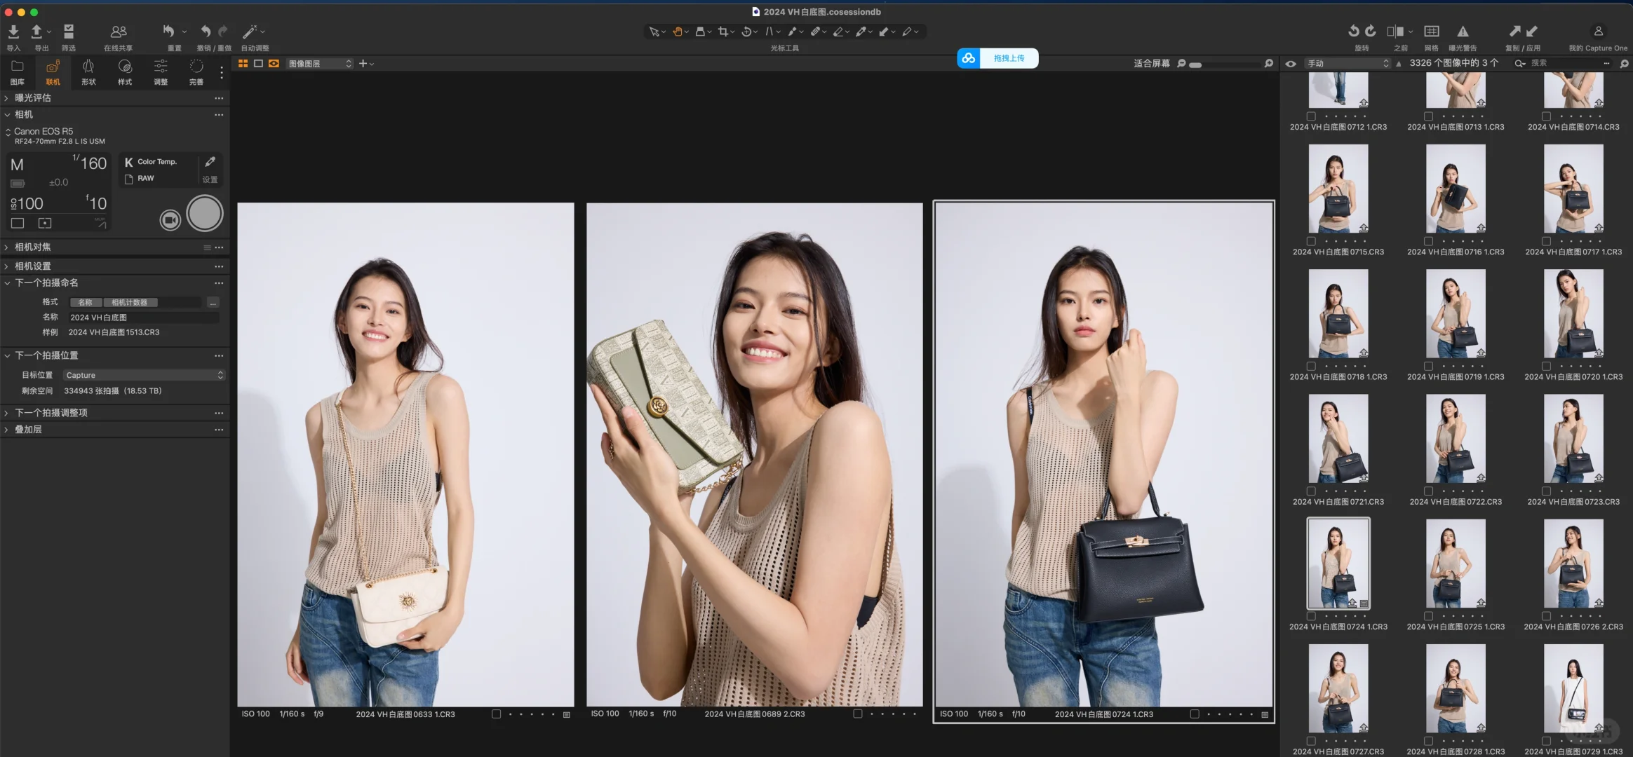
Task: Click the apply adjustments arrow in 复制/应用
Action: pos(1532,32)
